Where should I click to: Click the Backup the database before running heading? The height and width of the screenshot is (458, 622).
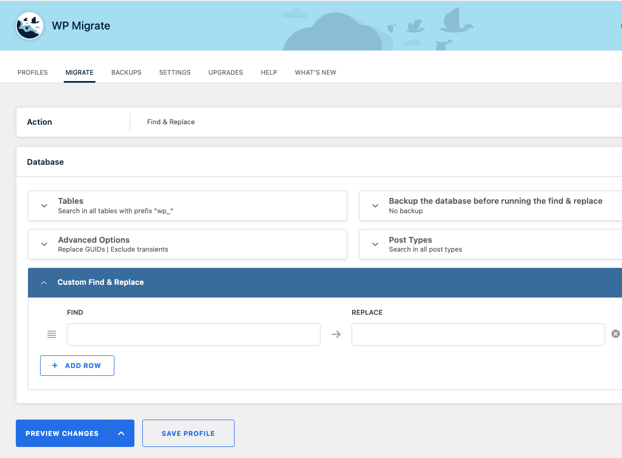coord(495,201)
